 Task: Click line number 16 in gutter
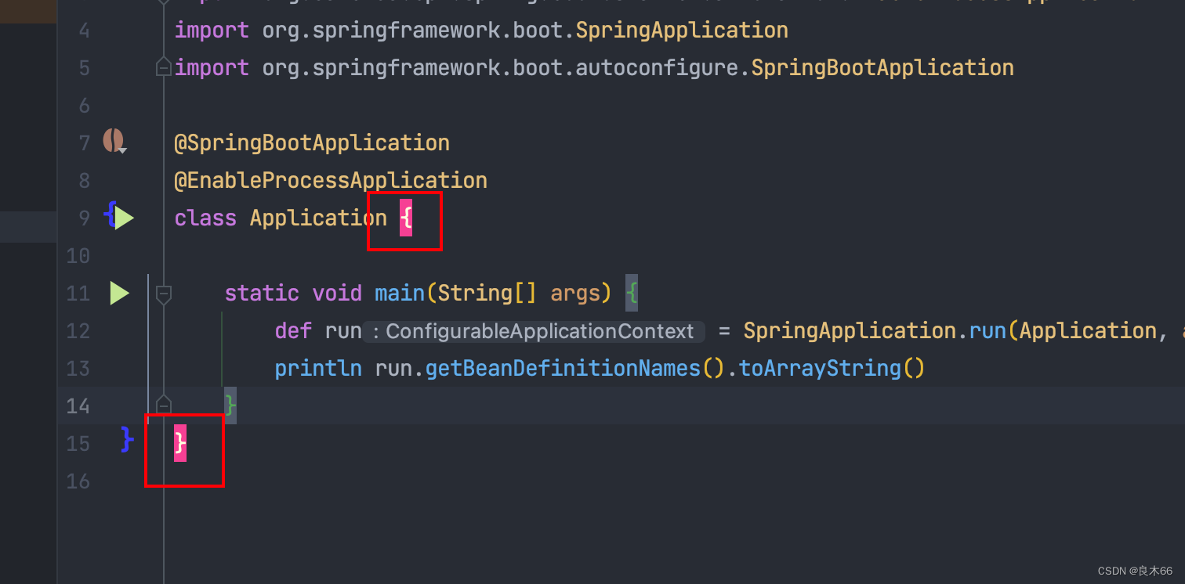click(x=78, y=481)
